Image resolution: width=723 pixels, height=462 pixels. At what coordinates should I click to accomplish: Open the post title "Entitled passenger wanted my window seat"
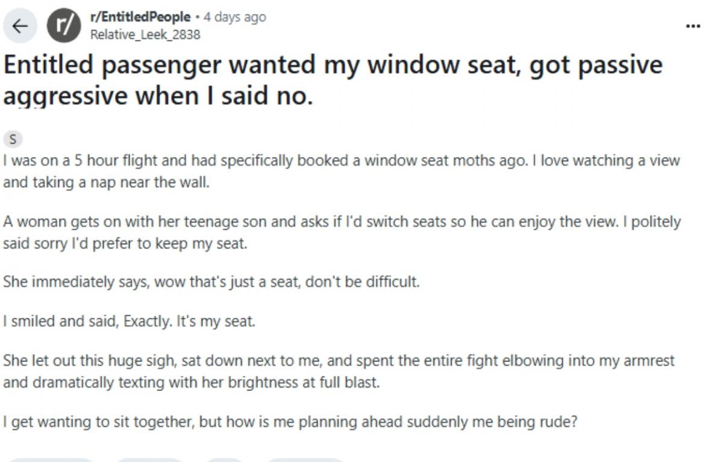point(333,81)
